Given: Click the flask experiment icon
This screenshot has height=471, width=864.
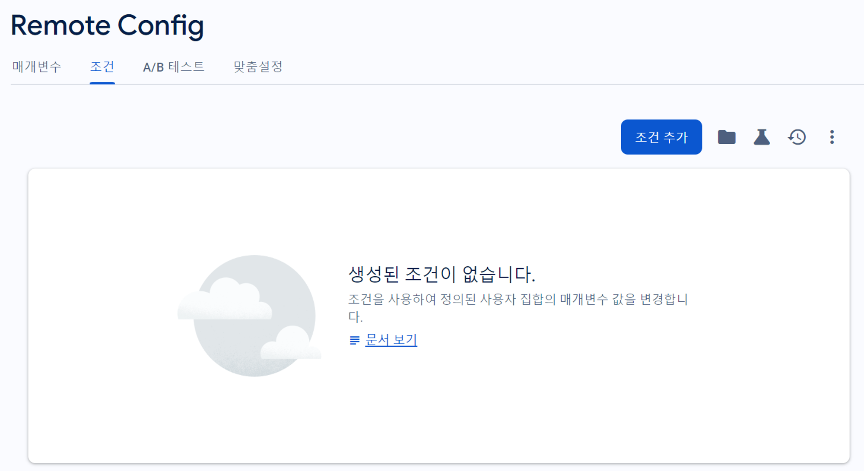Looking at the screenshot, I should tap(762, 137).
